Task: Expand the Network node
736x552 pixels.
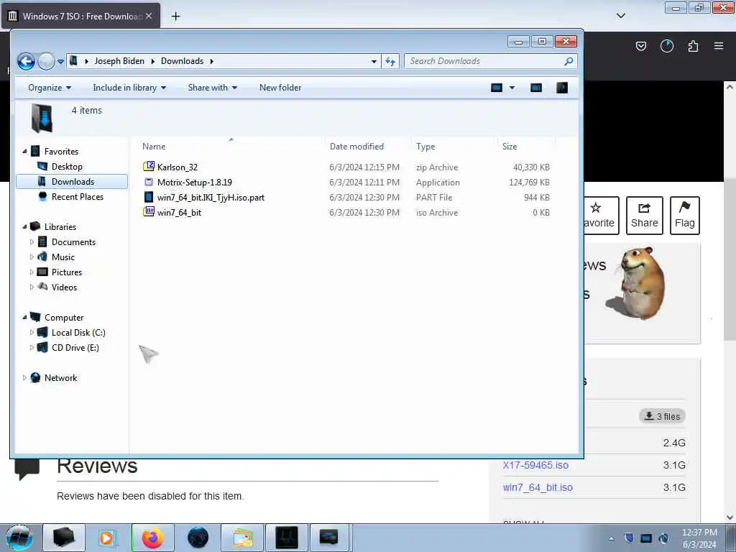Action: 24,378
